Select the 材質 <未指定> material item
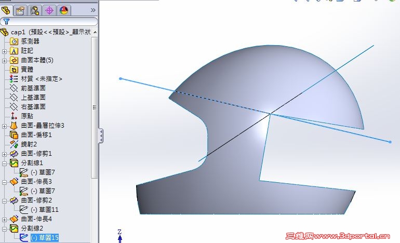Viewport: 400px width, 243px height. point(36,79)
